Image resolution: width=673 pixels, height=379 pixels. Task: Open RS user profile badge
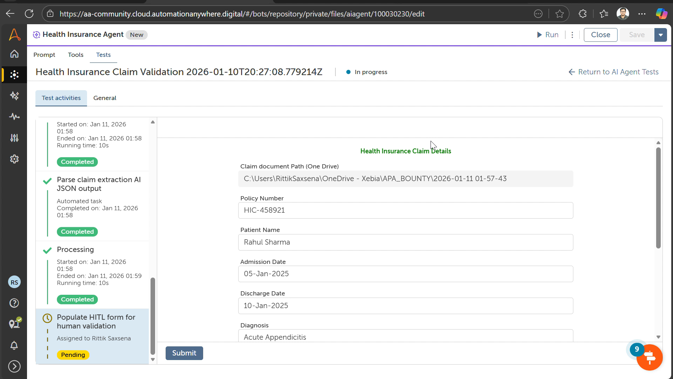(x=14, y=282)
